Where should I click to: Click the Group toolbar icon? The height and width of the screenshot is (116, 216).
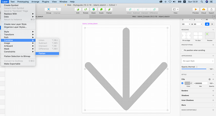(49, 9)
